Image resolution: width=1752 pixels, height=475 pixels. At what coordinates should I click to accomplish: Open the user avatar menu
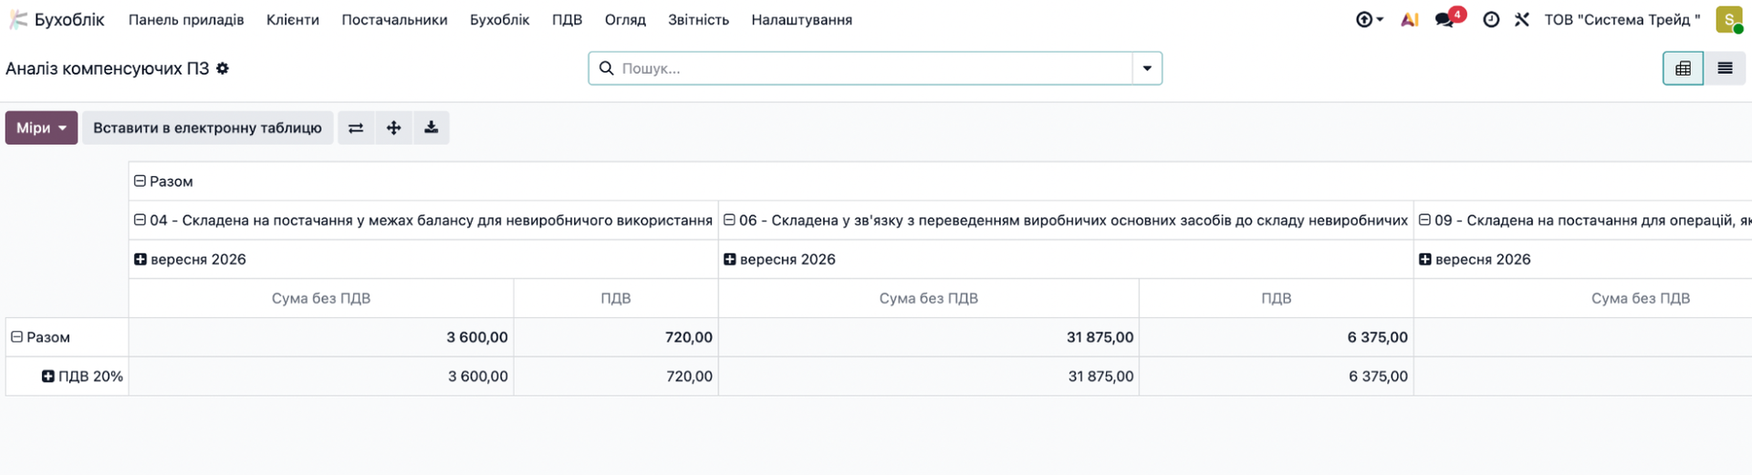point(1729,19)
